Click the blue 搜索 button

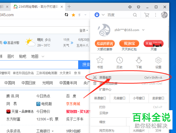pyautogui.click(x=84, y=65)
